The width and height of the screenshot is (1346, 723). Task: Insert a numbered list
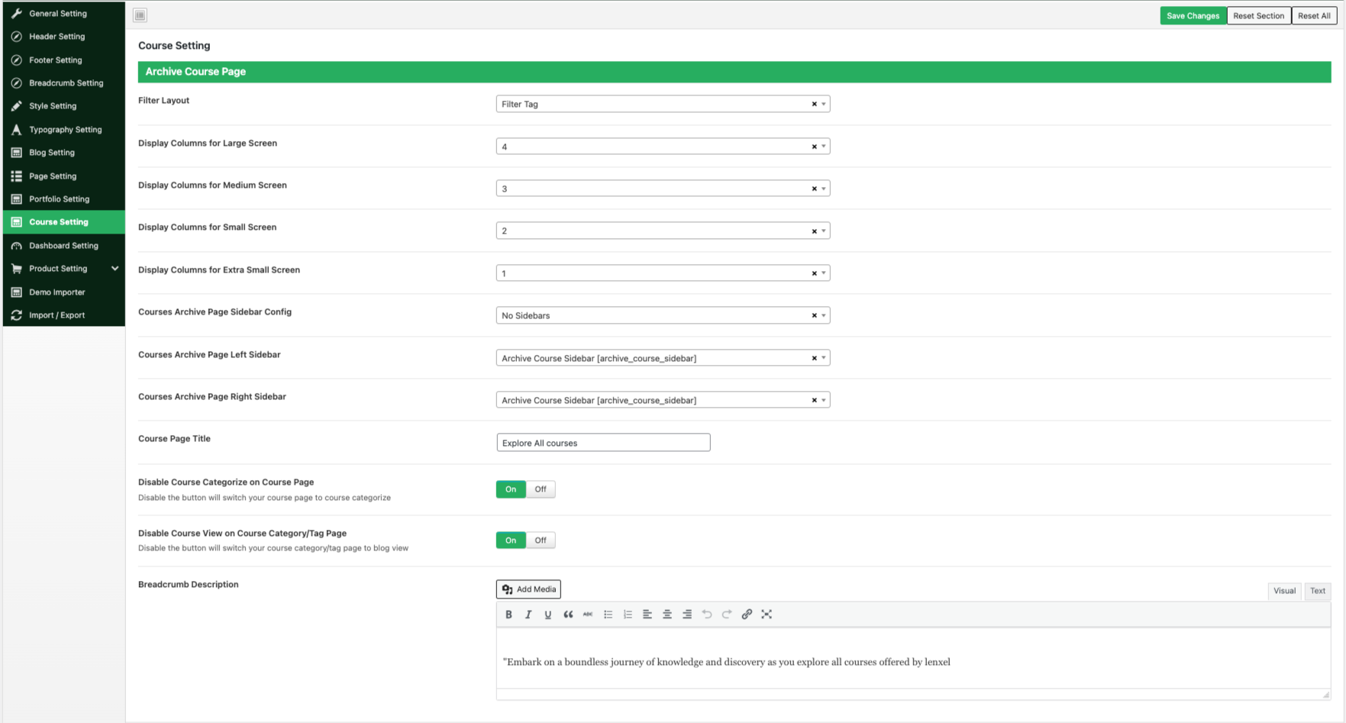628,615
